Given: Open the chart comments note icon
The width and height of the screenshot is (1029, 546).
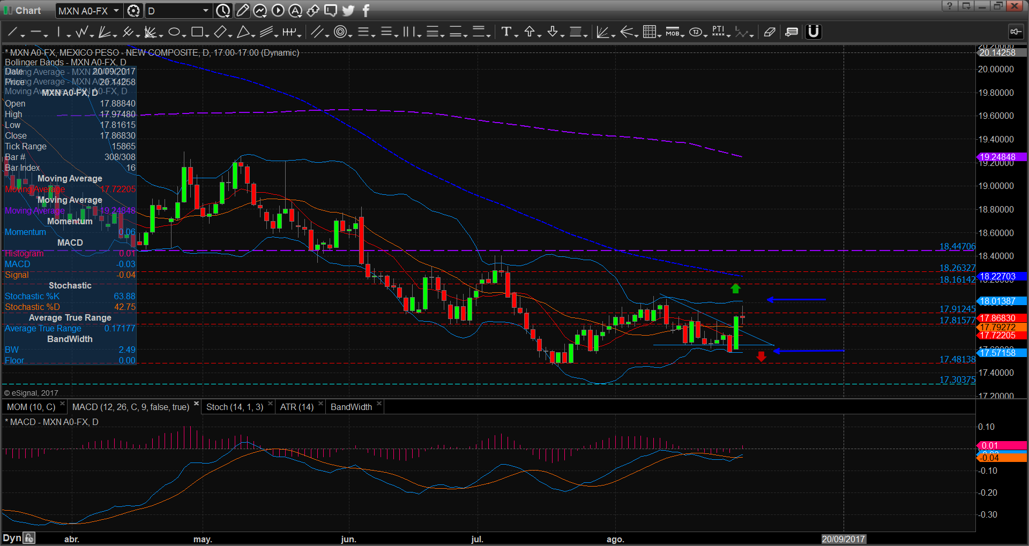Looking at the screenshot, I should coord(792,32).
